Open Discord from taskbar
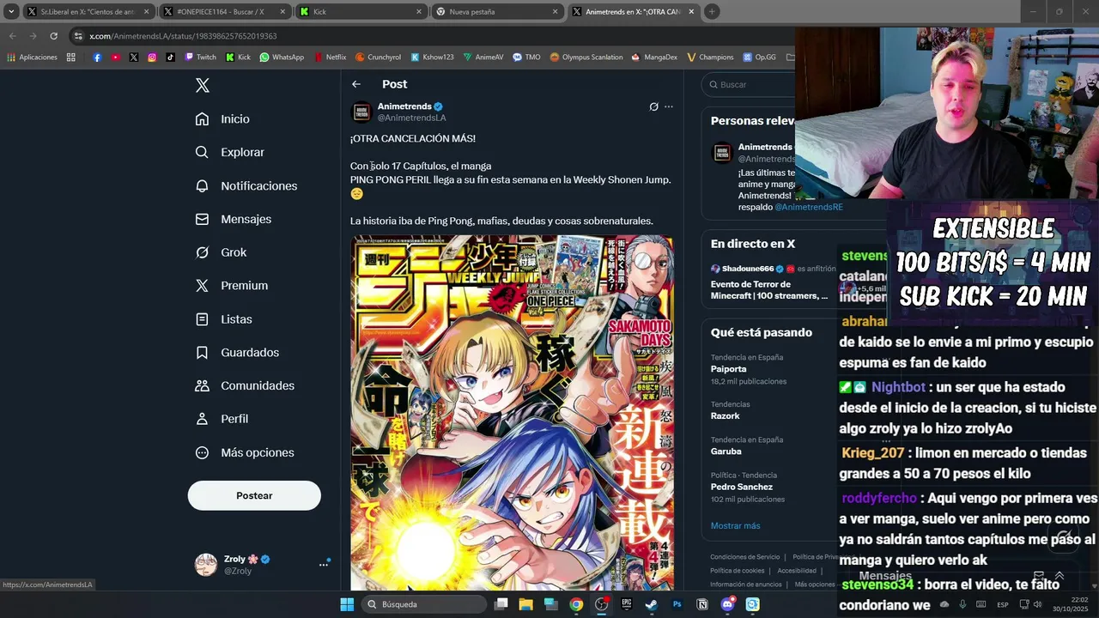The height and width of the screenshot is (618, 1099). pyautogui.click(x=728, y=604)
